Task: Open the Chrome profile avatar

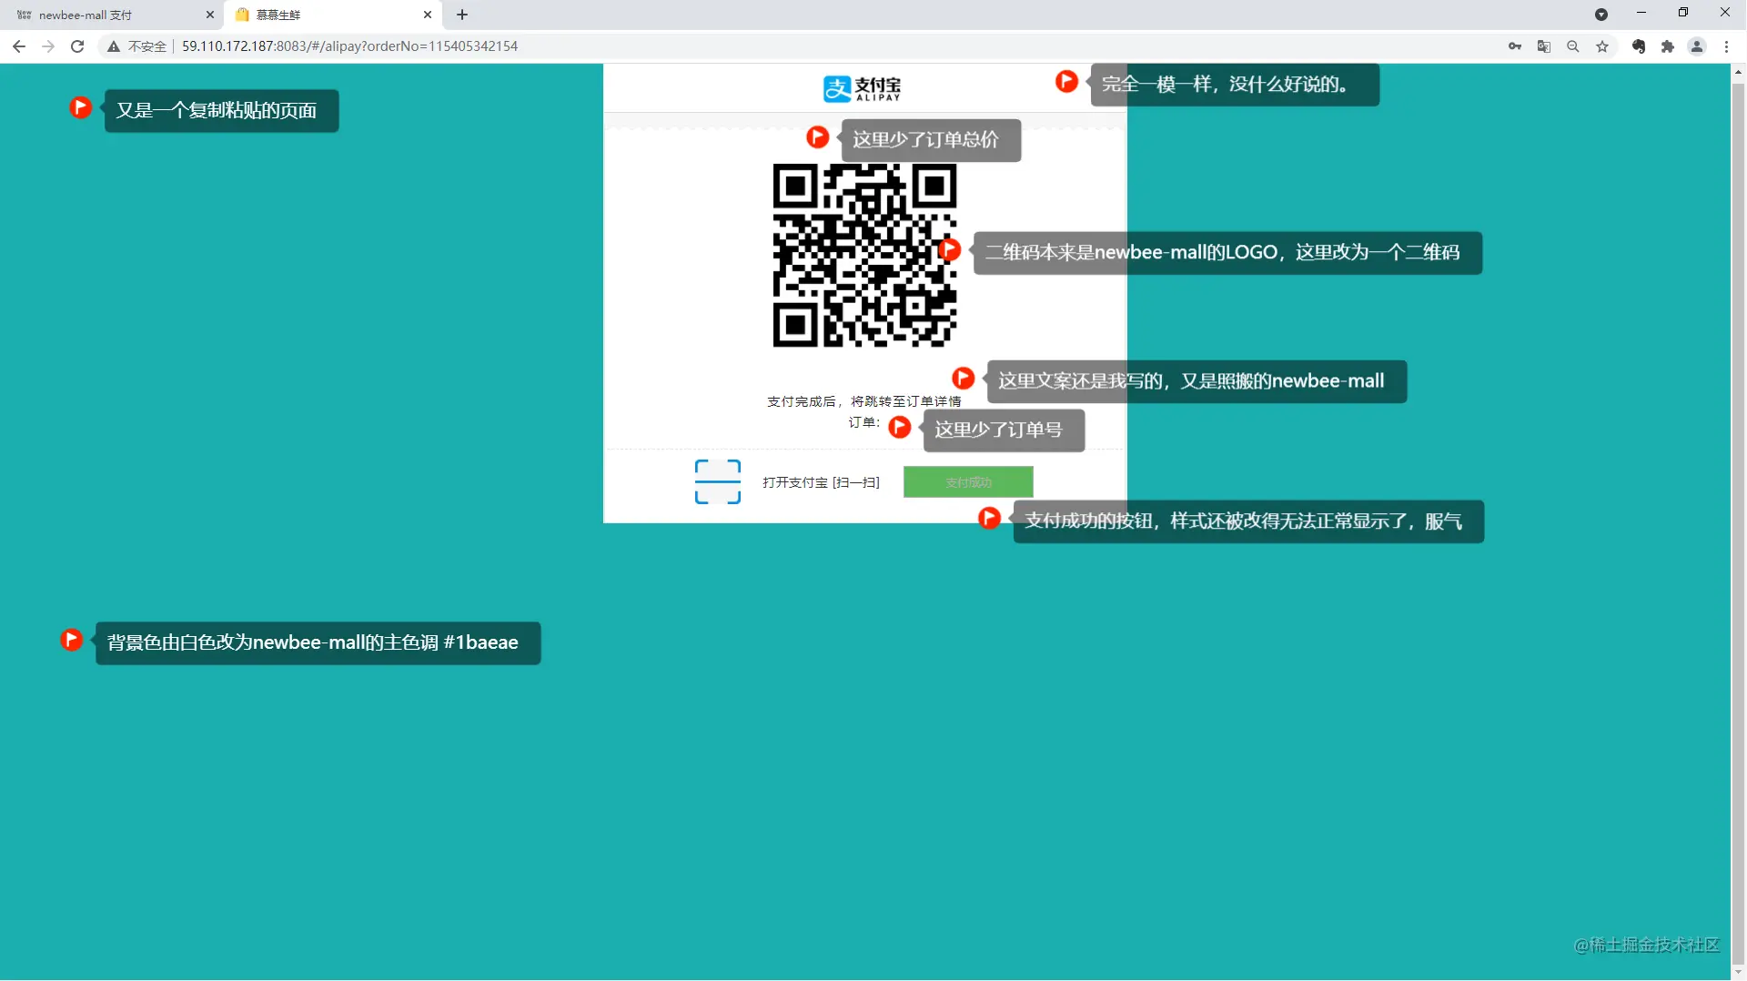Action: point(1697,46)
